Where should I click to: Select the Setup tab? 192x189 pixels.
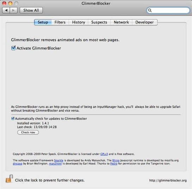click(43, 22)
